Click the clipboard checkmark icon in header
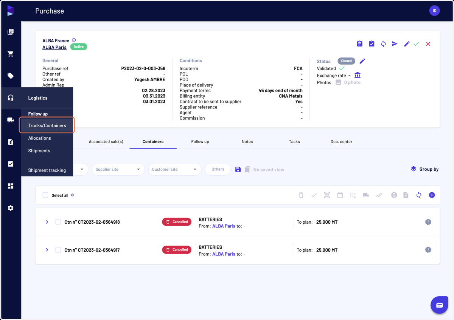The height and width of the screenshot is (320, 454). point(372,44)
